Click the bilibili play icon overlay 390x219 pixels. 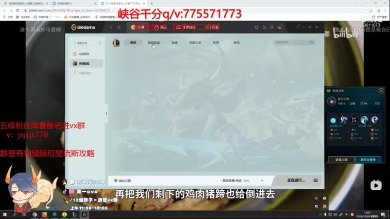coord(376,185)
